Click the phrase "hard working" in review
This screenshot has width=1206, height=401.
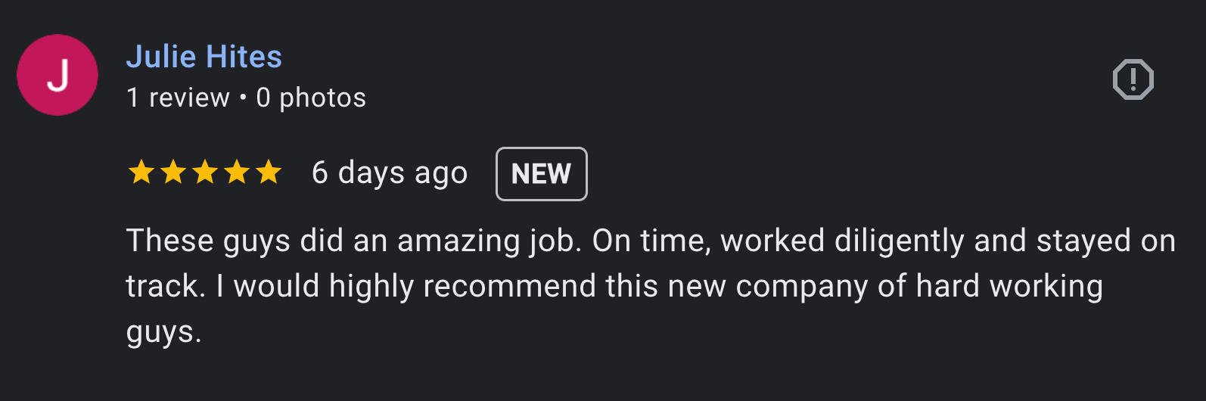(x=1009, y=287)
